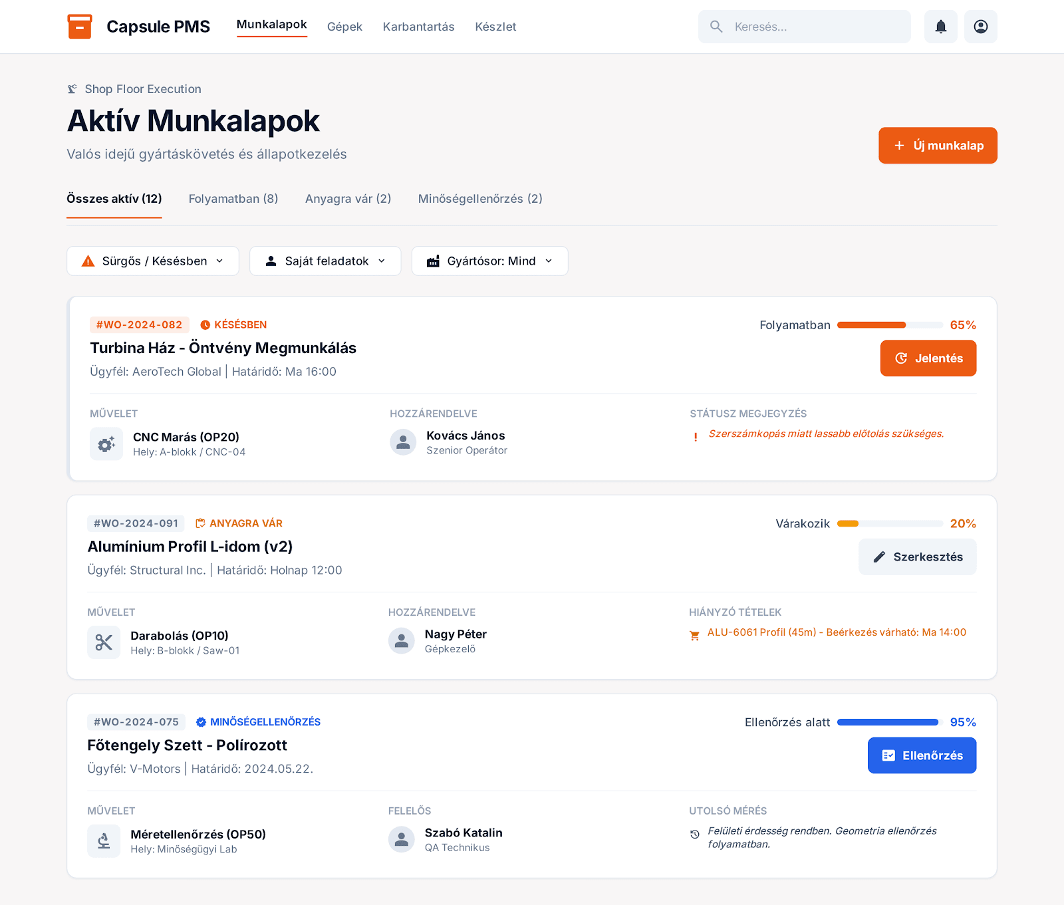Open the user profile avatar menu

tap(980, 27)
